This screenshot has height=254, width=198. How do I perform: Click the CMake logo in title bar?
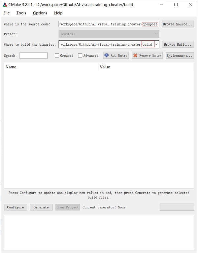pos(5,5)
